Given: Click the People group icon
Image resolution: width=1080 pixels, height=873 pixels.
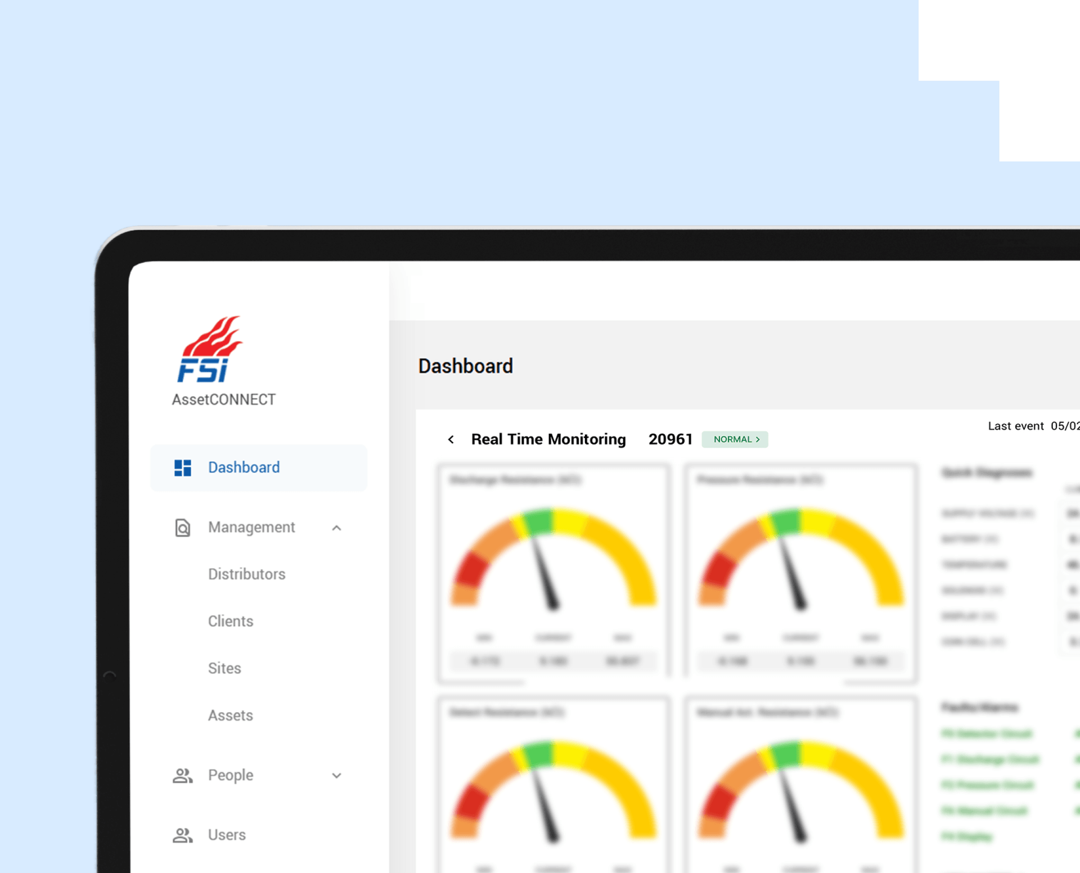Looking at the screenshot, I should point(183,776).
